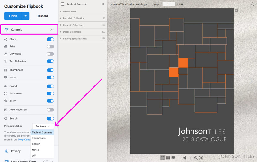Click Johnson Tiles Product Catalogue title
257x162 pixels.
(x=129, y=4)
